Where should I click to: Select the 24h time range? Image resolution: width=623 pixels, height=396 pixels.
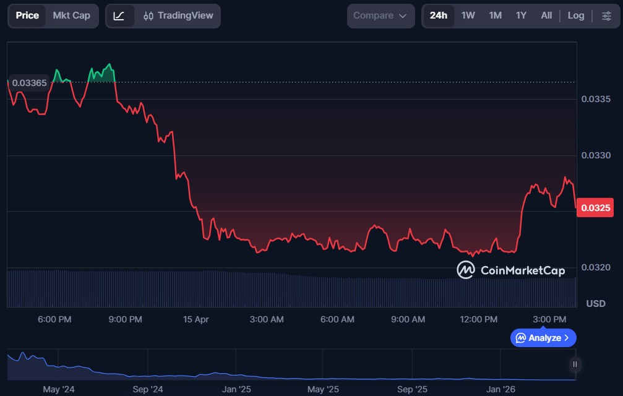point(438,15)
